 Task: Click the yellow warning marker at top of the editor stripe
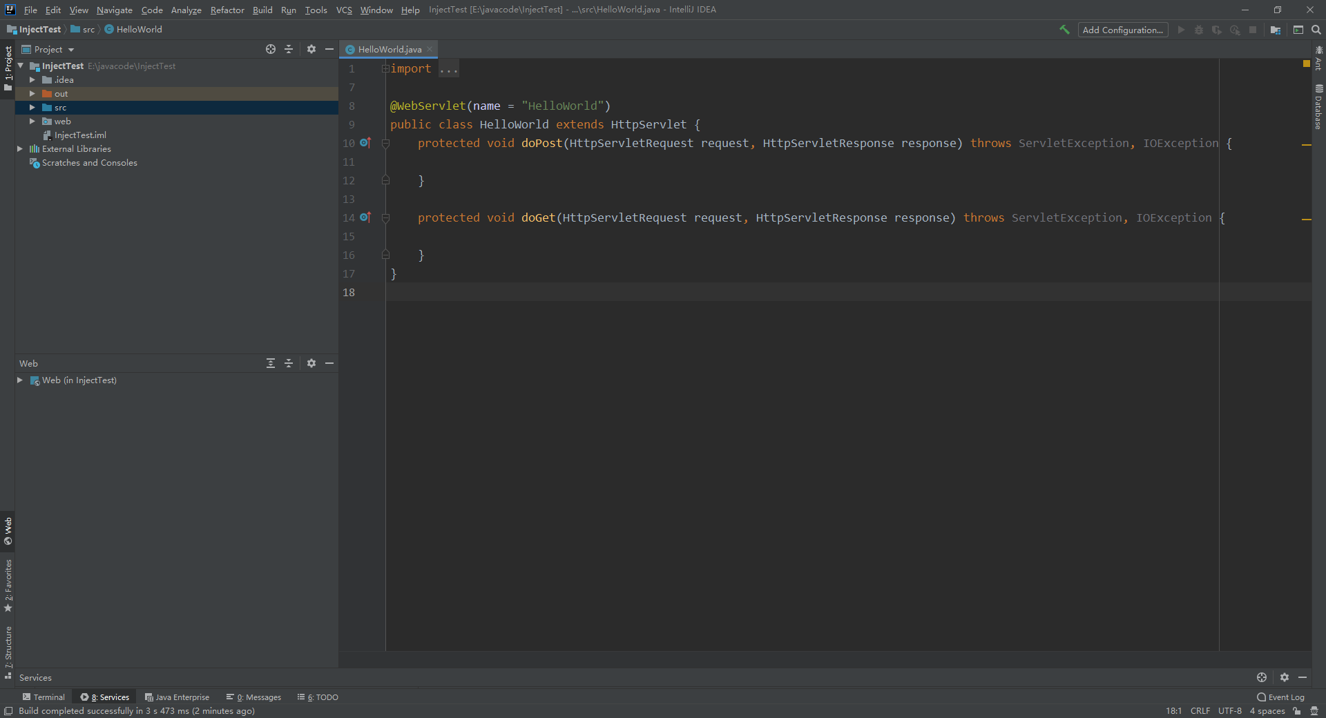coord(1306,64)
